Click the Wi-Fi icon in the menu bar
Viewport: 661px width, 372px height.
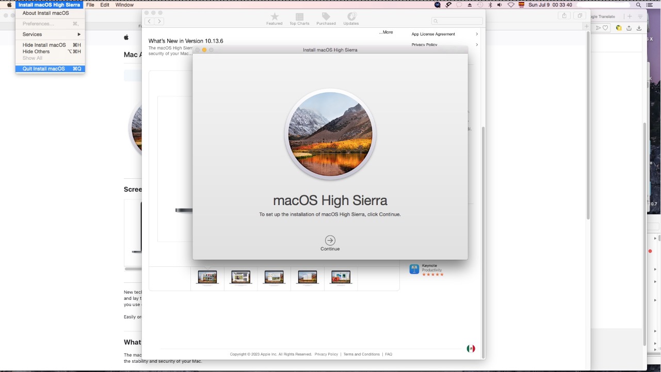pos(511,5)
